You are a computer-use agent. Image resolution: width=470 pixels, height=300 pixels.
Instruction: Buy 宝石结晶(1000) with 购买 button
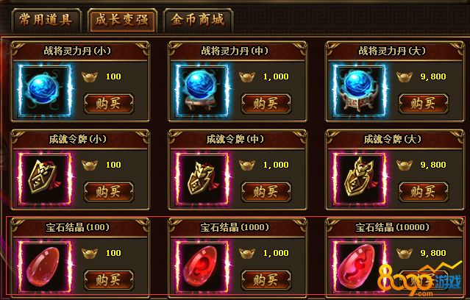click(266, 280)
